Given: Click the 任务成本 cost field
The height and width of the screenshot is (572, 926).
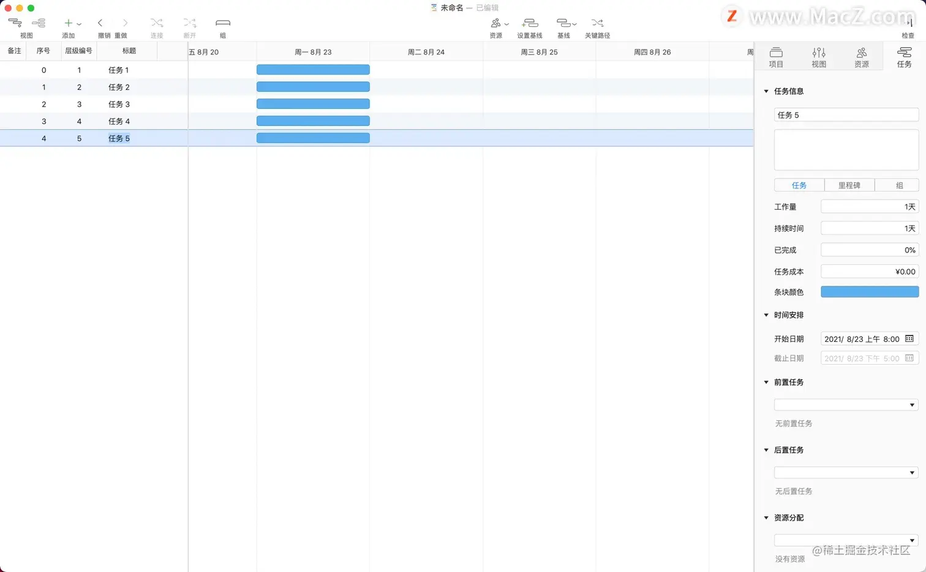Looking at the screenshot, I should pos(870,272).
